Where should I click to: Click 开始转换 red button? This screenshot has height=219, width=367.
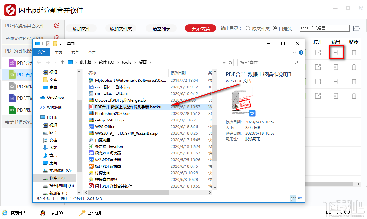tap(200, 28)
